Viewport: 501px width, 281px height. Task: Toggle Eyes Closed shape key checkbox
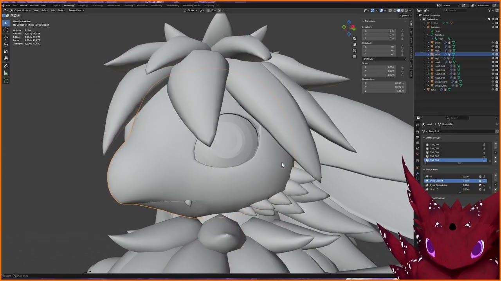pos(480,181)
